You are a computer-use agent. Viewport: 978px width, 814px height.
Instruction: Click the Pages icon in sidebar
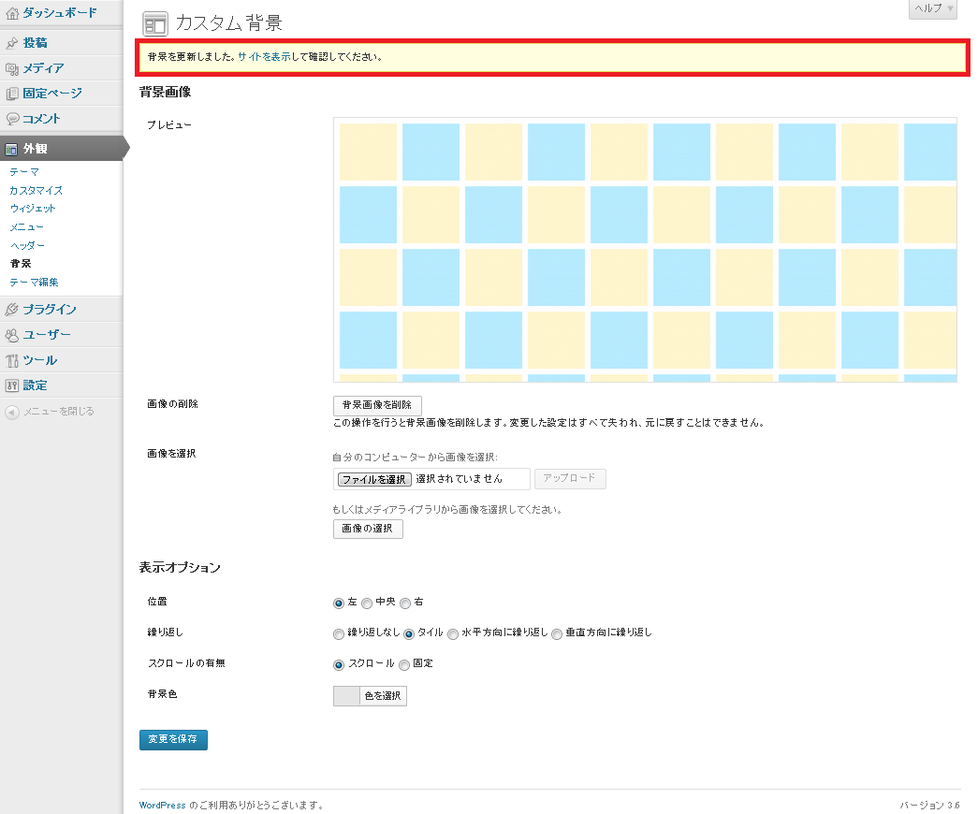click(12, 94)
